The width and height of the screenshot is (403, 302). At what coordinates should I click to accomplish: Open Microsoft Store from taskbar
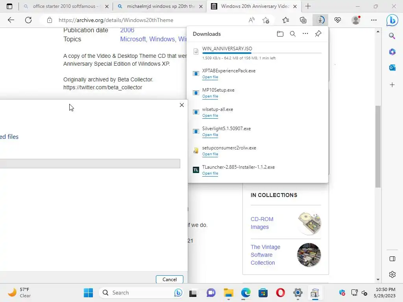(263, 293)
